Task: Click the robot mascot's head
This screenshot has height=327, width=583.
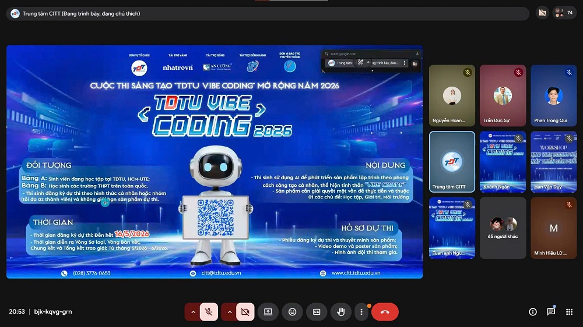Action: [216, 165]
